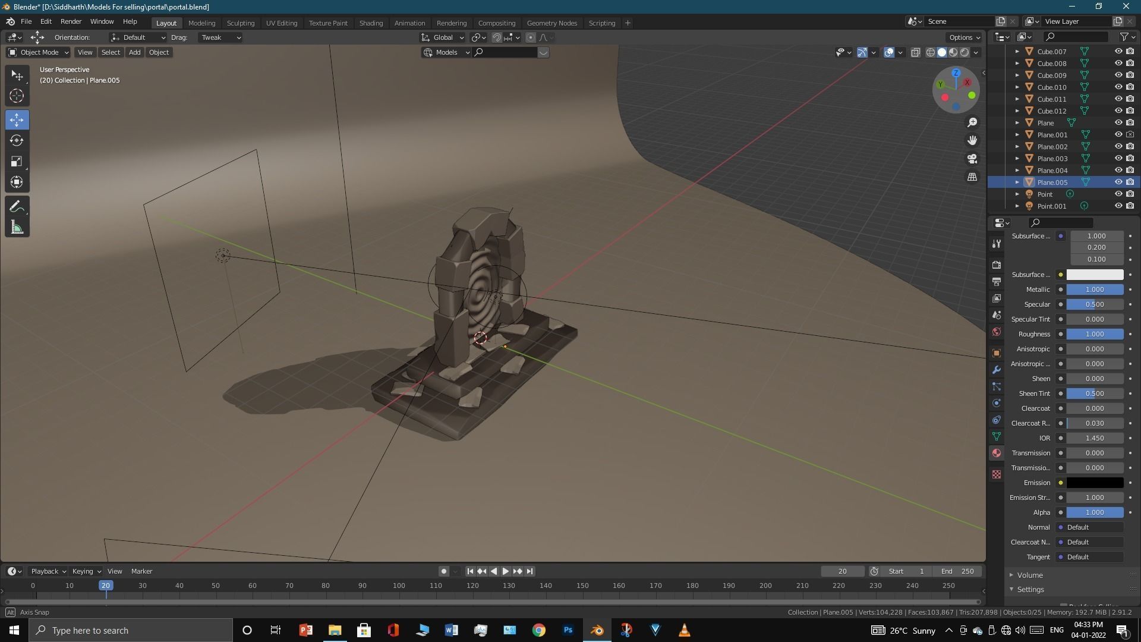Expand the Volume panel
1141x642 pixels.
click(1029, 575)
